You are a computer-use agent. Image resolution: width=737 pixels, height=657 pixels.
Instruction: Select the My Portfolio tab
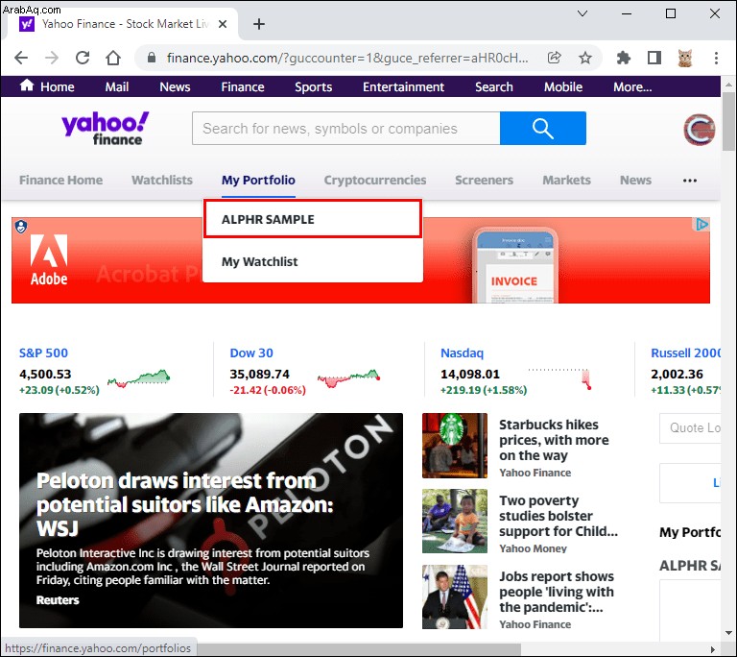(258, 180)
